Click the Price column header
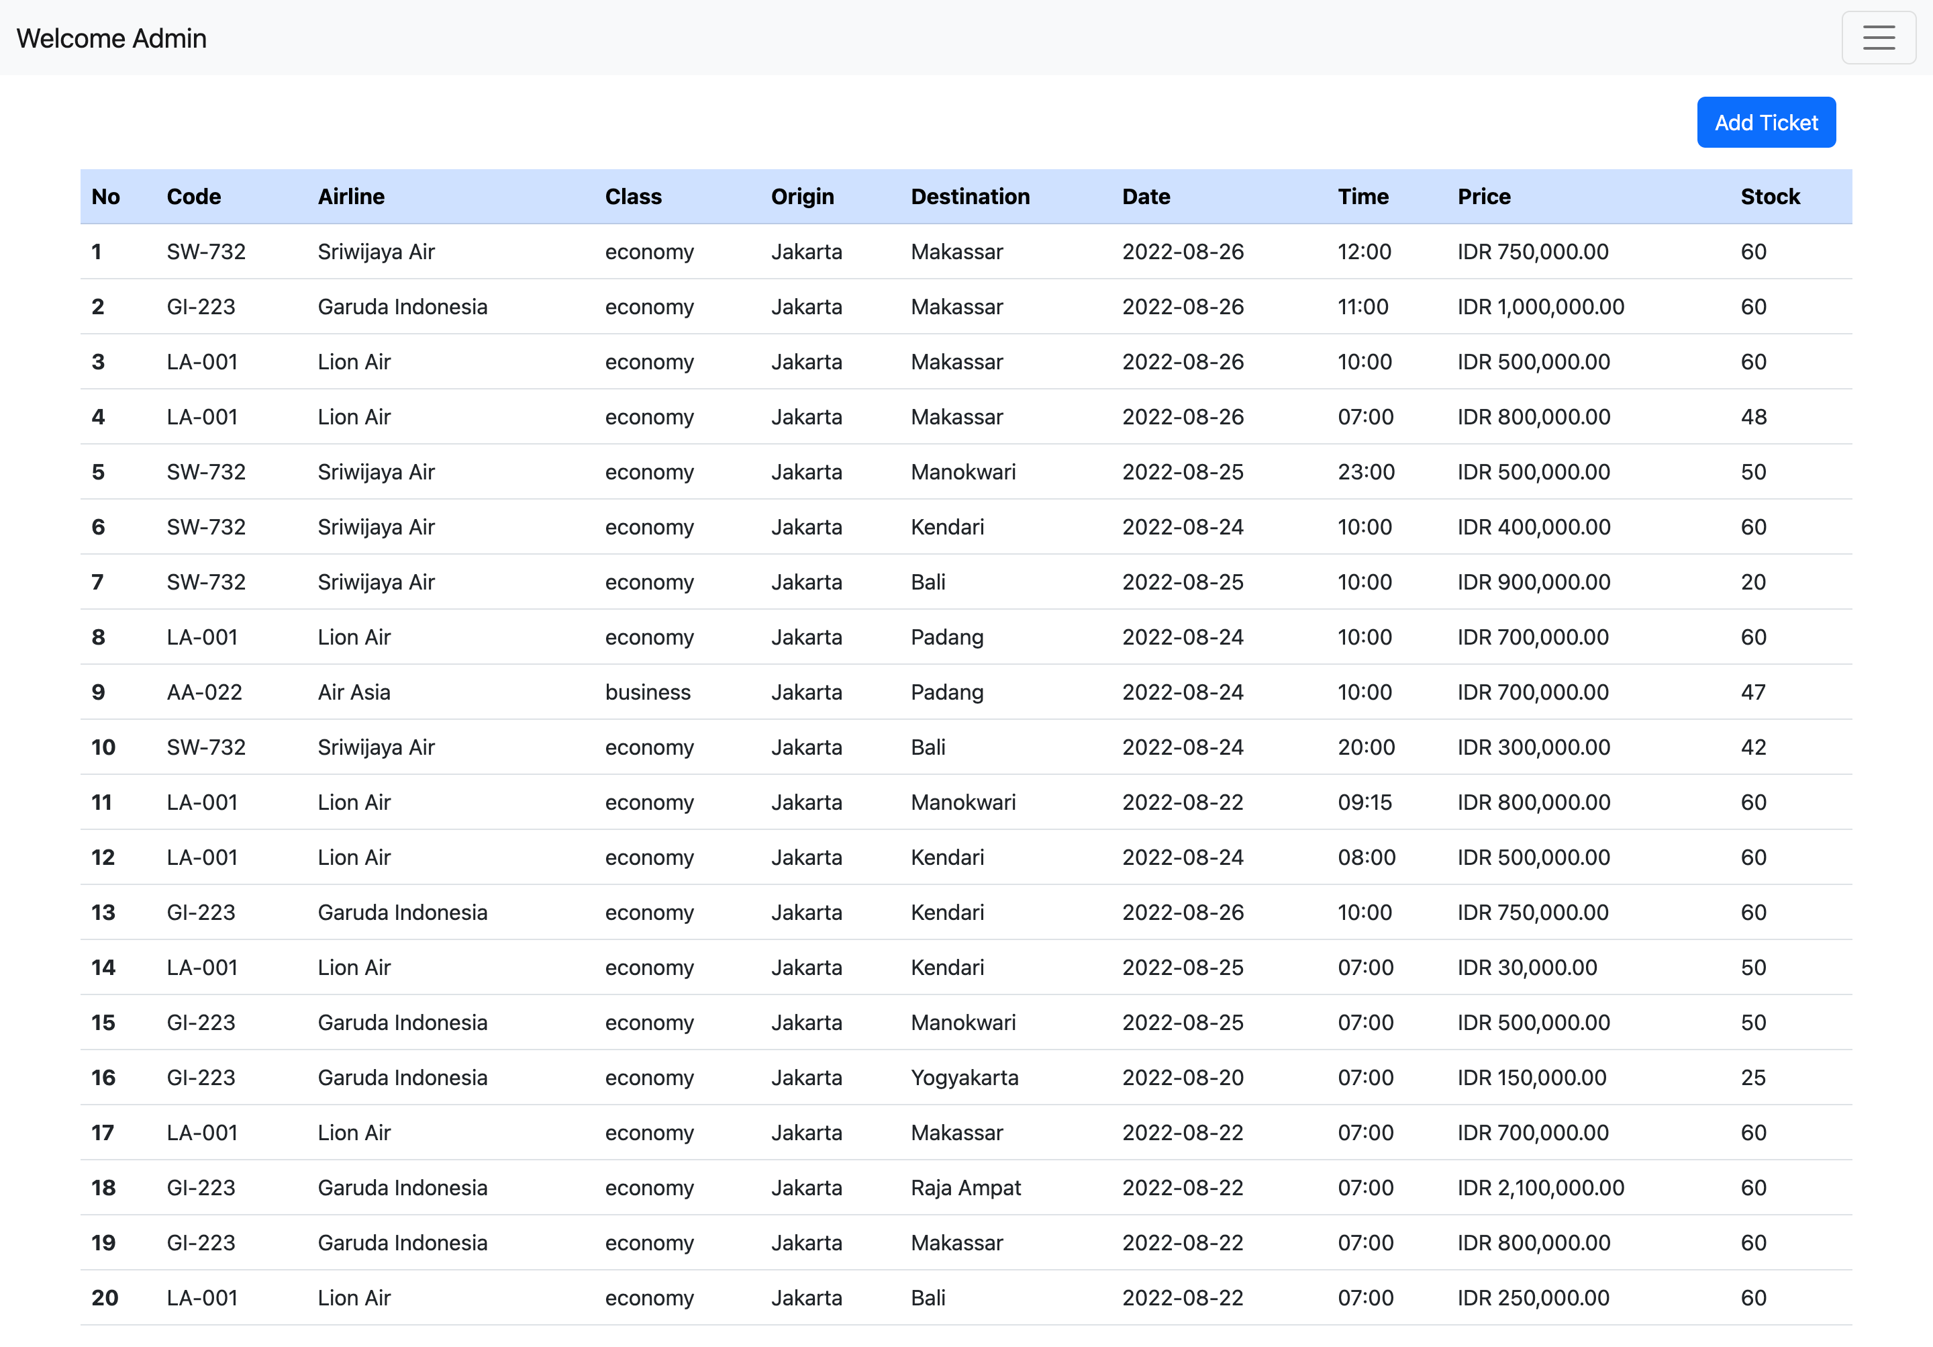The height and width of the screenshot is (1347, 1933). coord(1483,196)
